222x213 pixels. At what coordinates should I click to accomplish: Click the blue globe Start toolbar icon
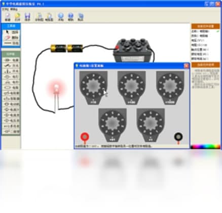60,17
